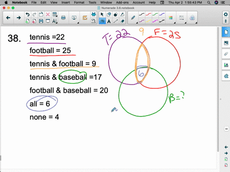Pick the black pen preset
Image resolution: width=230 pixels, height=172 pixels.
pyautogui.click(x=141, y=14)
